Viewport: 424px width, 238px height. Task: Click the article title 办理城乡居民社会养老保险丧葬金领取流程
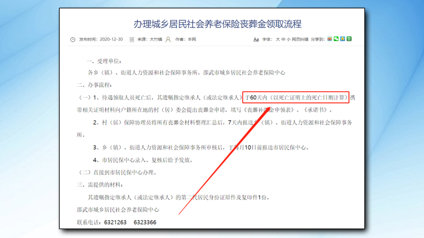point(217,24)
